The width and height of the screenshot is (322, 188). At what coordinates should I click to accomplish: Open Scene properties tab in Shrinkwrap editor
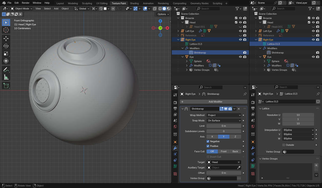coord(175,120)
